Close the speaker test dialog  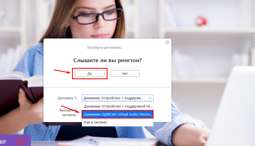pyautogui.click(x=167, y=42)
